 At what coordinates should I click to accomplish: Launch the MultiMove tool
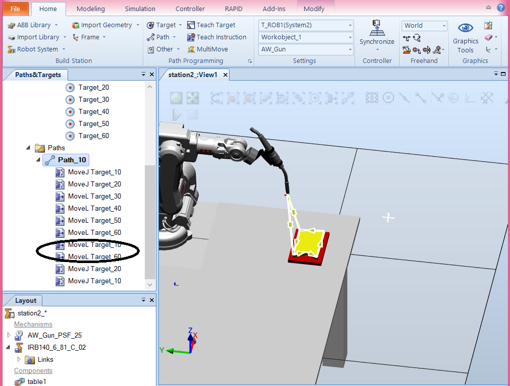208,49
